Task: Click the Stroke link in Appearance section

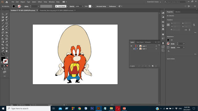Action: click(x=173, y=44)
